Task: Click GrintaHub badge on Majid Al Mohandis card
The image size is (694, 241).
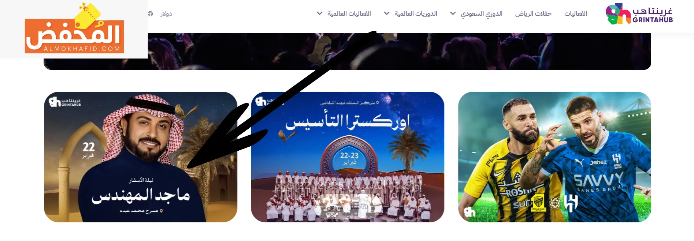Action: click(65, 102)
